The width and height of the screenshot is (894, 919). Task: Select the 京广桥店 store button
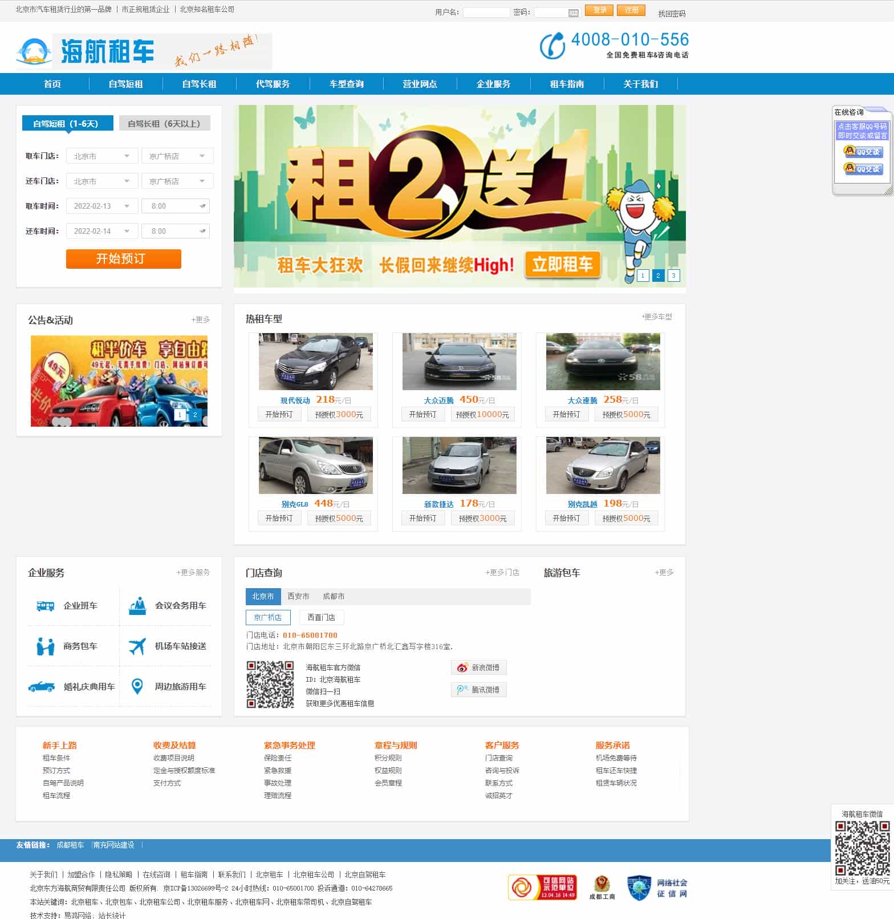point(268,618)
